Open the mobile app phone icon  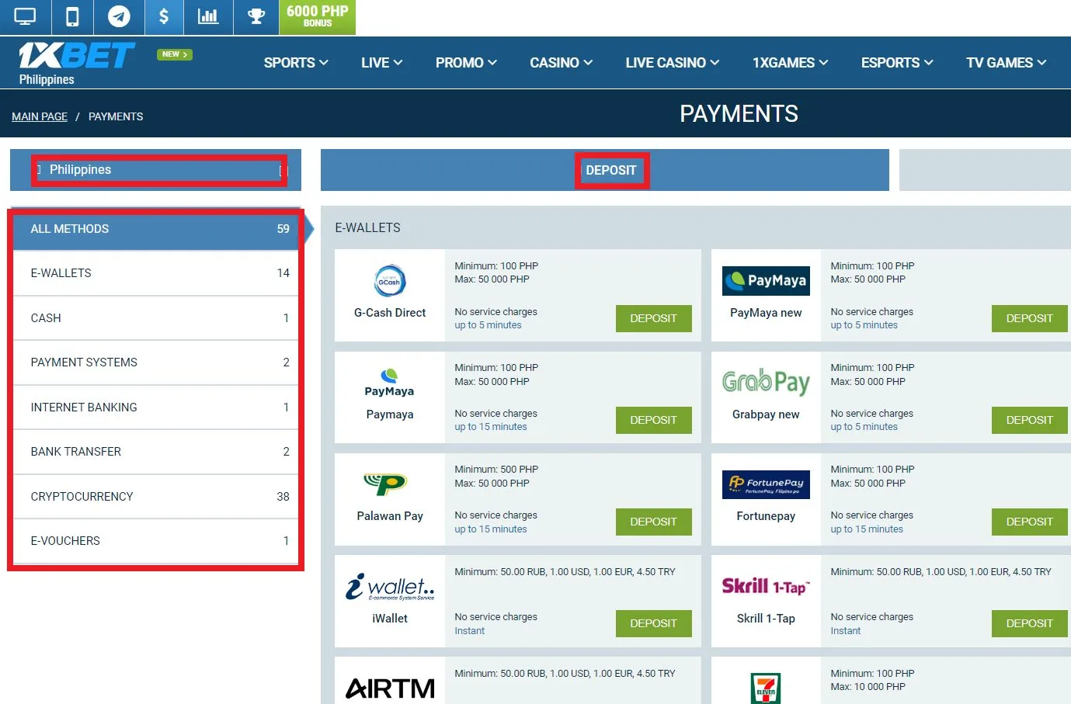pyautogui.click(x=72, y=16)
